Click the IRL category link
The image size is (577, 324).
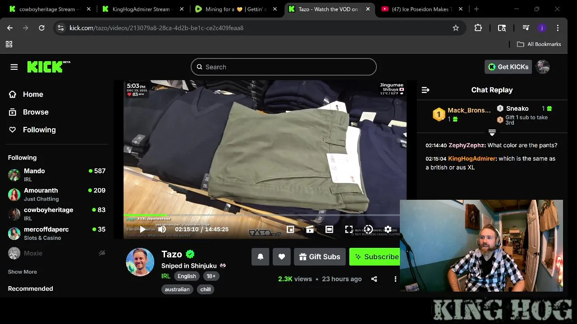click(x=166, y=276)
